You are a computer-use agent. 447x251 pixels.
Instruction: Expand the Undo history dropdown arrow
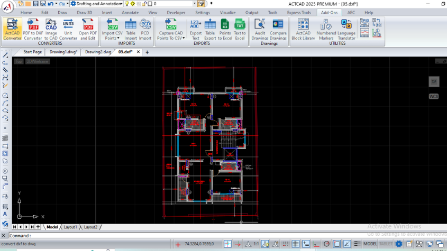click(56, 4)
